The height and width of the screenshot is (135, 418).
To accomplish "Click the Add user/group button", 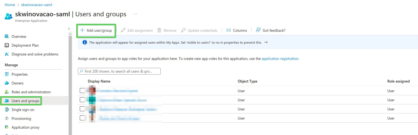I will click(96, 30).
